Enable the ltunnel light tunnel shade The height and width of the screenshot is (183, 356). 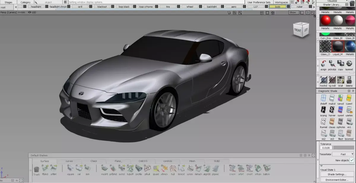[323, 123]
